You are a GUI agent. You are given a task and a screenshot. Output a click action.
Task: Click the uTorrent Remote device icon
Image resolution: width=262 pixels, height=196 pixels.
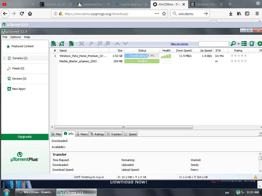point(252,44)
